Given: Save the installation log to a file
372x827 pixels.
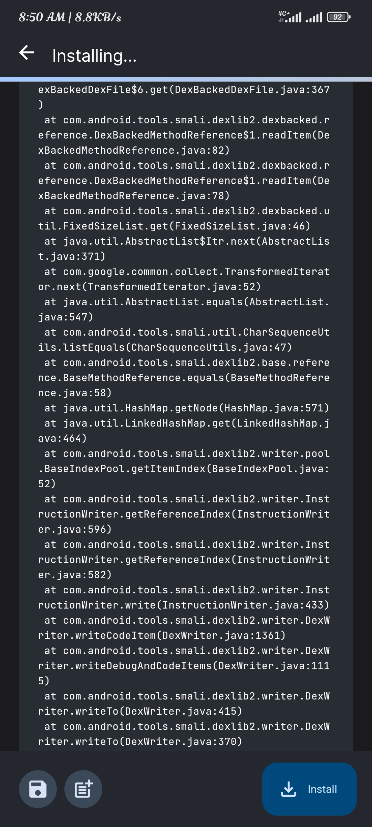Looking at the screenshot, I should click(x=38, y=789).
